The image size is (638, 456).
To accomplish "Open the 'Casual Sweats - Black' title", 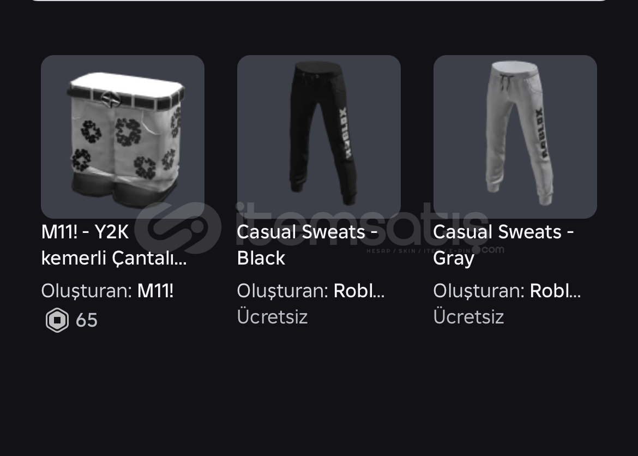I will tap(308, 245).
